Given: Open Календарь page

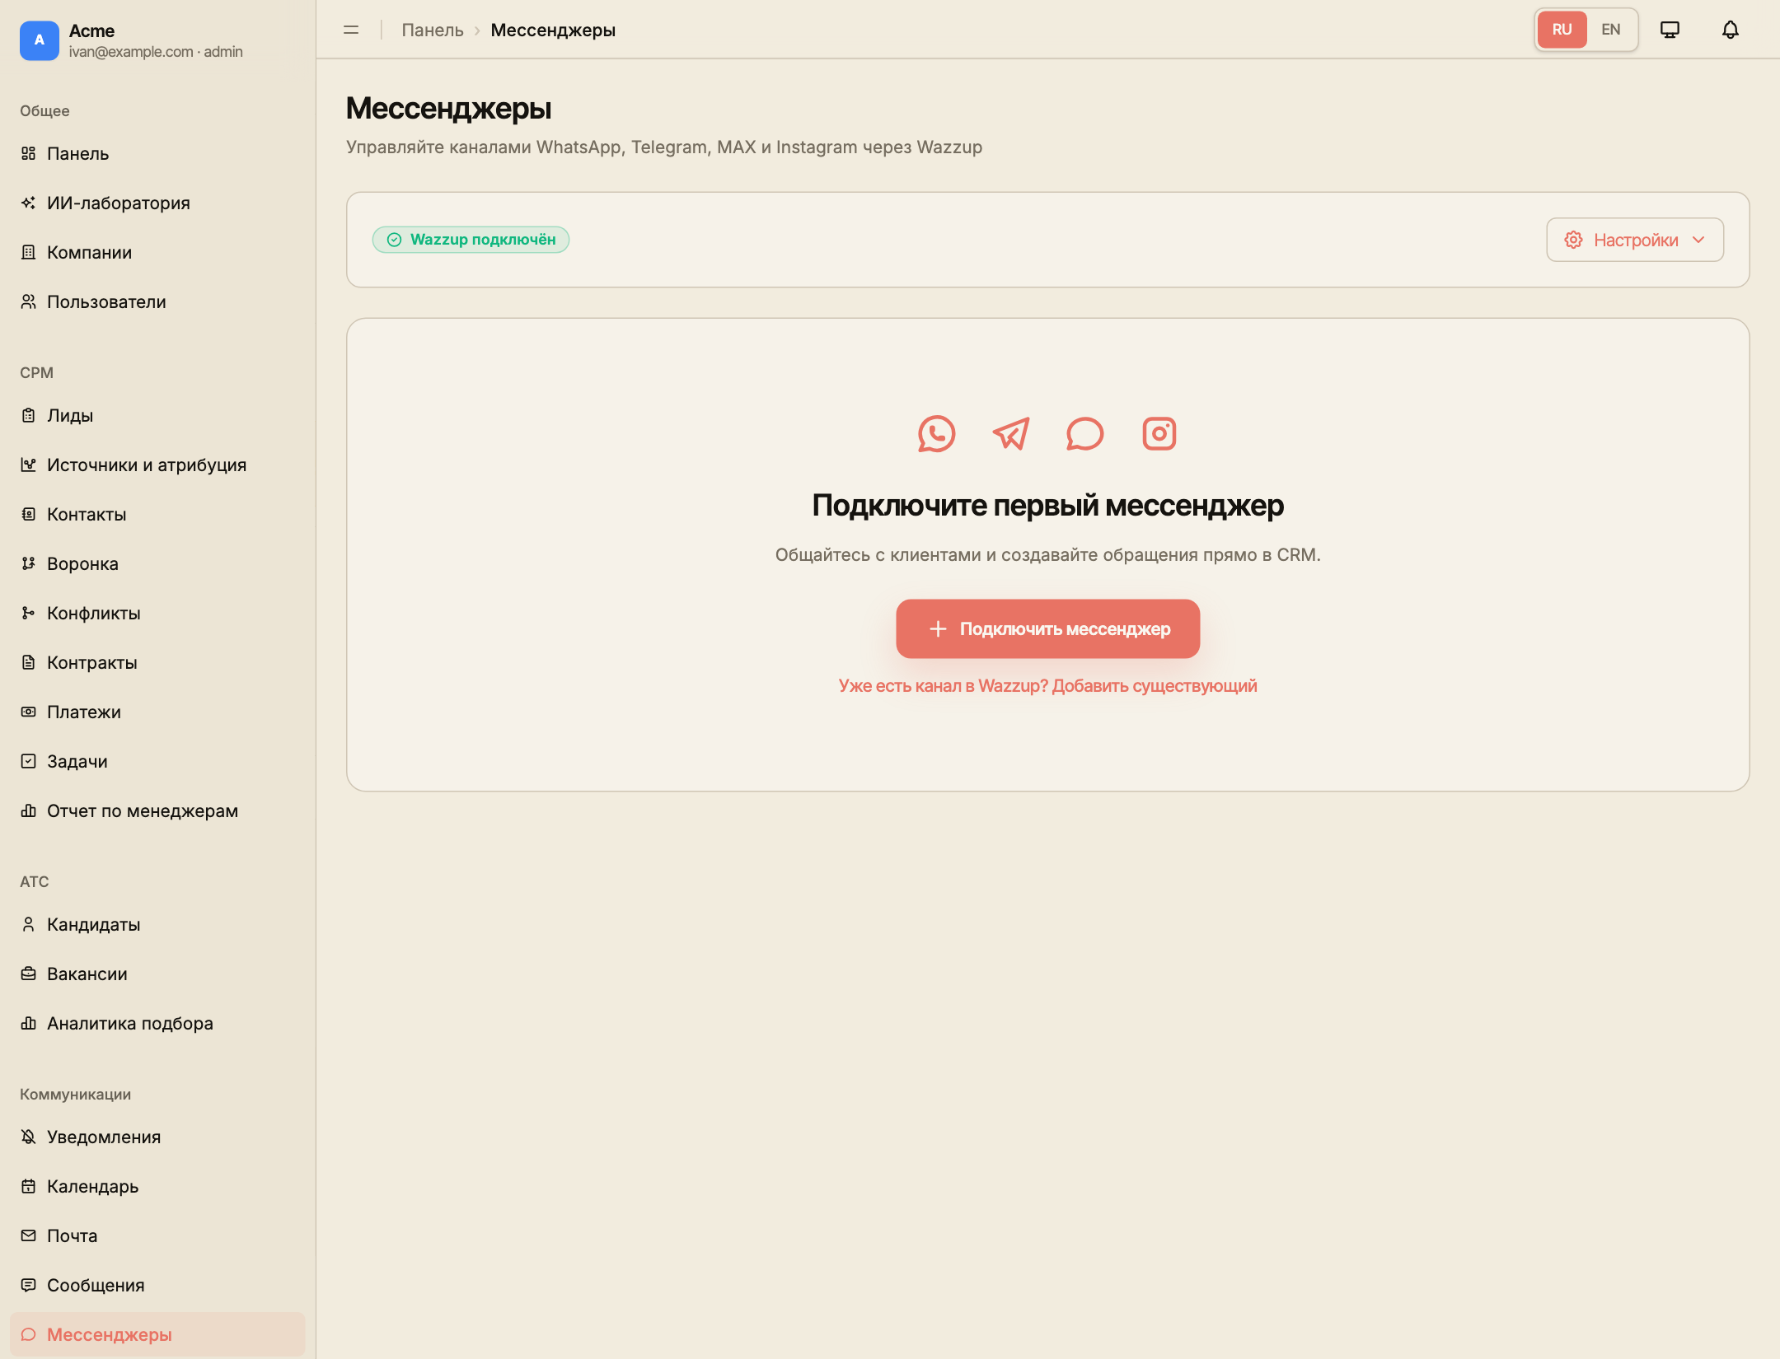Looking at the screenshot, I should click(x=157, y=1187).
